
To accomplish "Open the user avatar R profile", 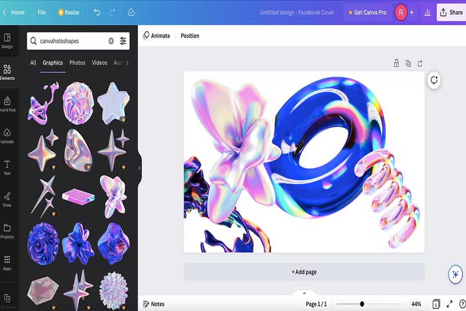I will (x=401, y=12).
